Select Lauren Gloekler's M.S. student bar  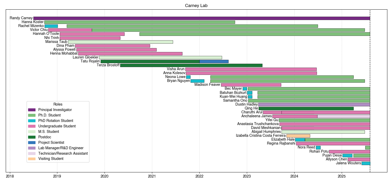pyautogui.click(x=160, y=57)
